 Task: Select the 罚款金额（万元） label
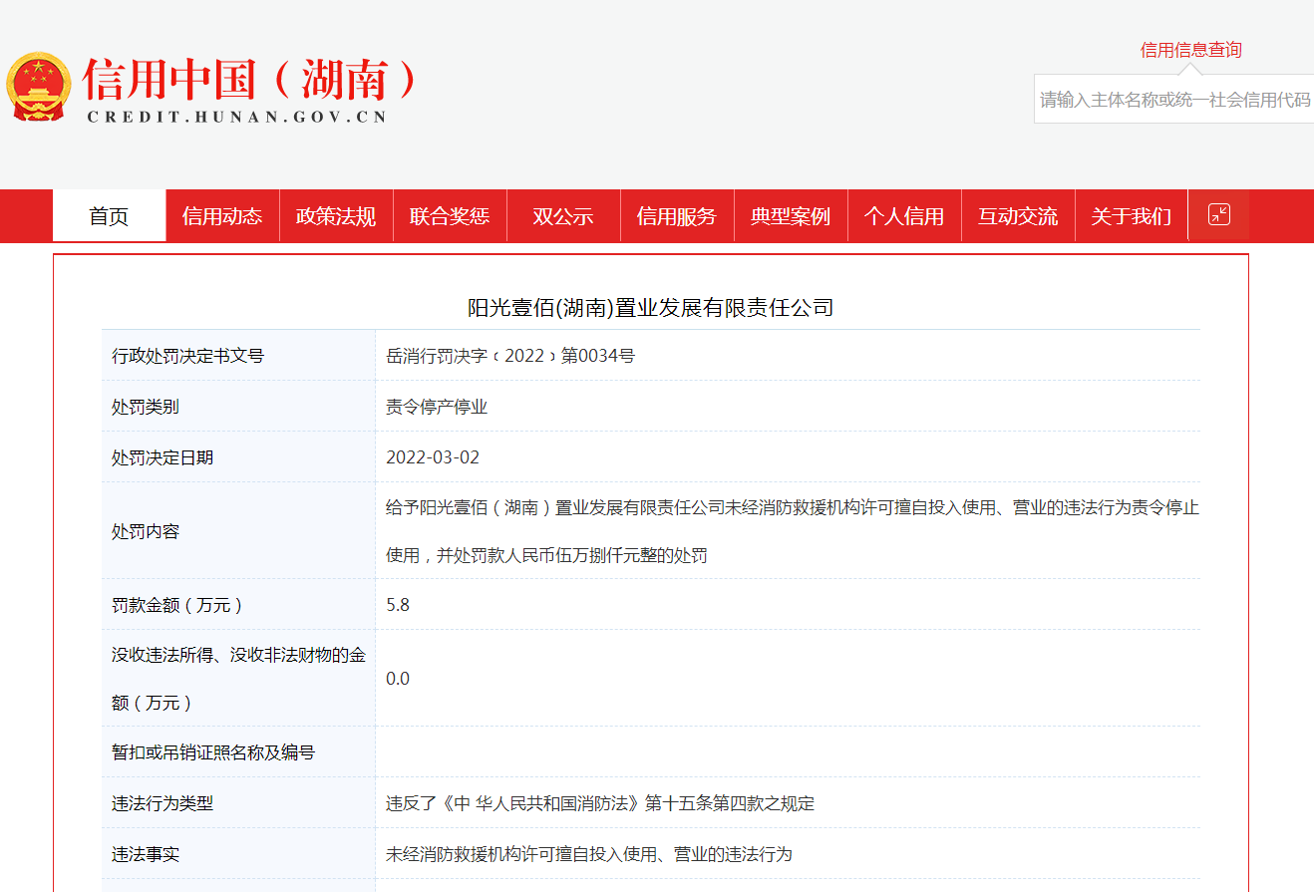(177, 605)
